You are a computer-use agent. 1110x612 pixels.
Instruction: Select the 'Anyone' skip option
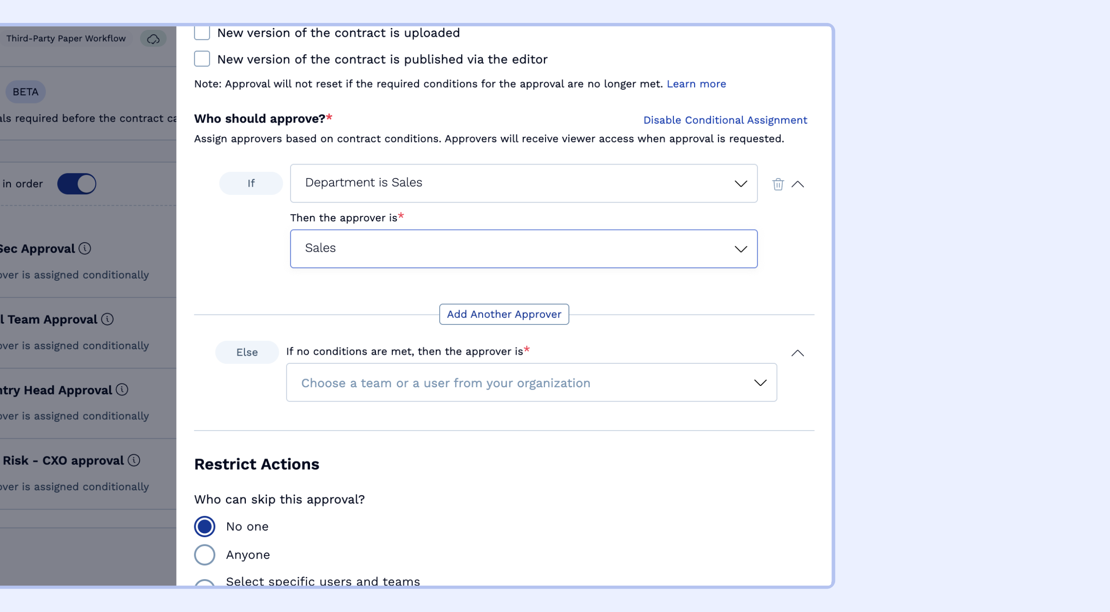[x=205, y=554]
